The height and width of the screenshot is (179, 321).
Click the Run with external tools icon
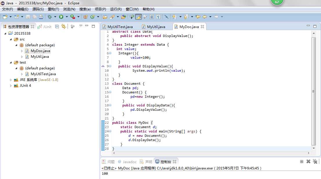pos(73,17)
